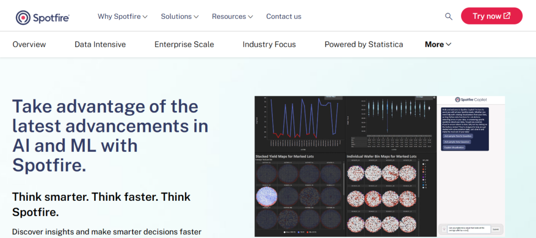Switch to Industry Focus tab
536x238 pixels.
(270, 44)
